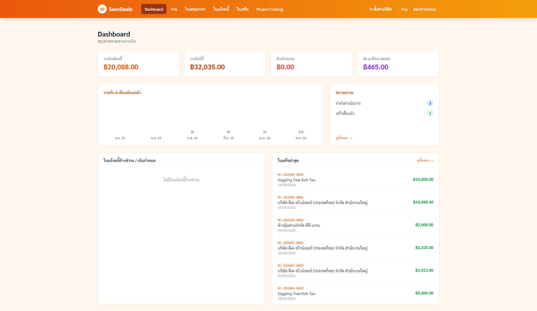Open the งาน menu item
Viewport: 537px width, 311px height.
coord(174,9)
